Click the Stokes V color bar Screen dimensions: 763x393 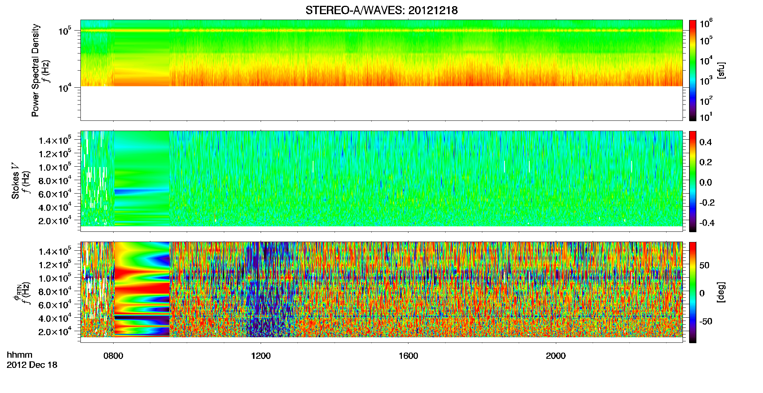tap(693, 181)
